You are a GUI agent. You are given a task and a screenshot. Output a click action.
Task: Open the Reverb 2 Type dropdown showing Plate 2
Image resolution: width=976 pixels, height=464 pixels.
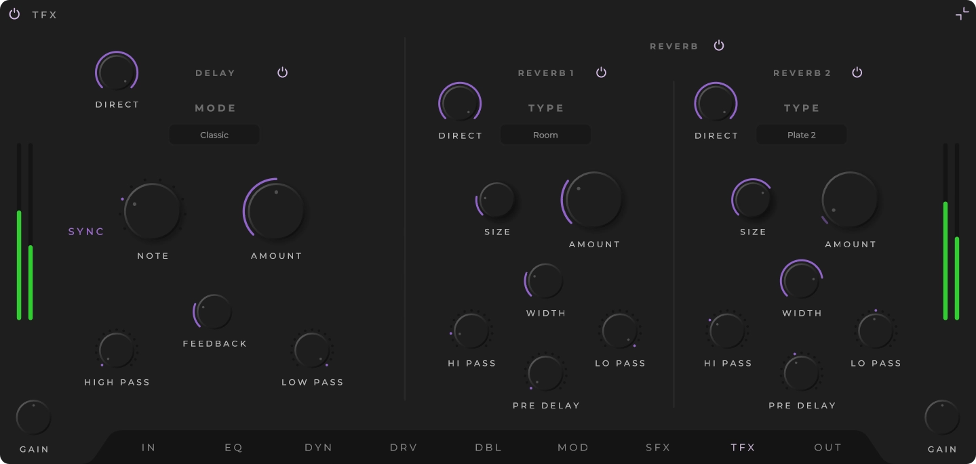tap(802, 135)
